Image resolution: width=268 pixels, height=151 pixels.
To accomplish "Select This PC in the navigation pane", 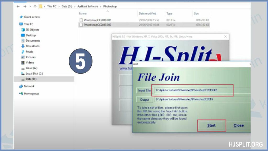I will [x=29, y=24].
